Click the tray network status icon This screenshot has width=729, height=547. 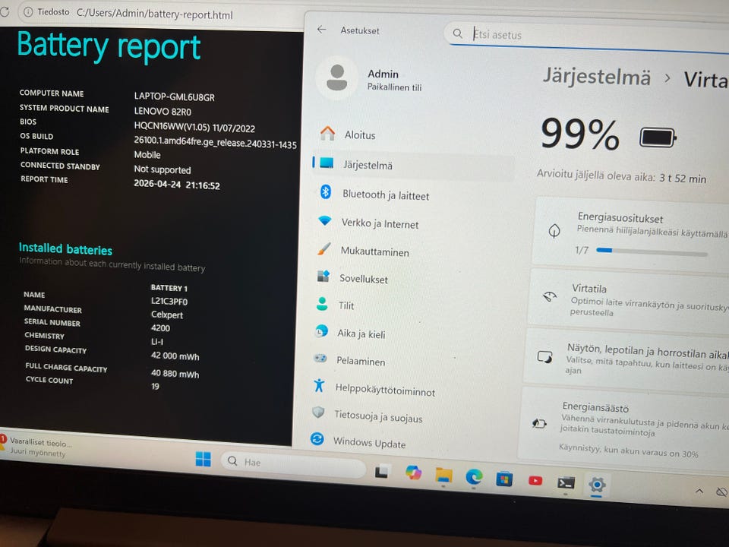721,492
